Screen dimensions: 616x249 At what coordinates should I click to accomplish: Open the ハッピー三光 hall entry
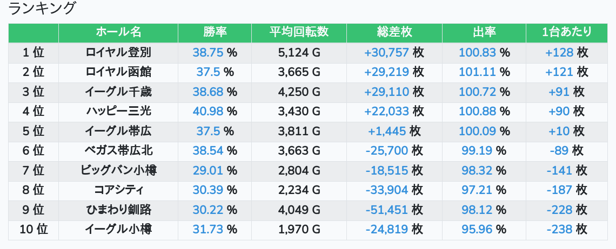pyautogui.click(x=118, y=112)
